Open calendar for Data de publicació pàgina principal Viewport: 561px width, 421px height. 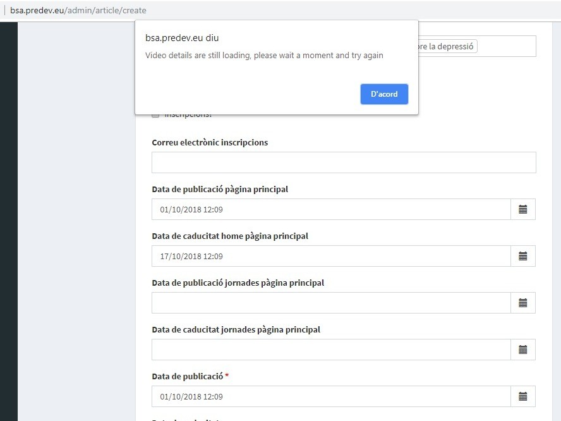click(522, 209)
